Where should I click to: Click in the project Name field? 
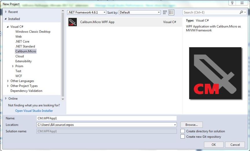106,118
